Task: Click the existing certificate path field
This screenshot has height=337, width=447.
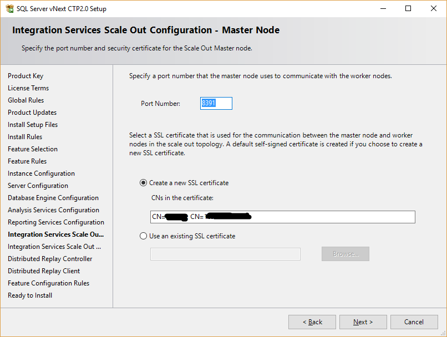Action: [225, 254]
